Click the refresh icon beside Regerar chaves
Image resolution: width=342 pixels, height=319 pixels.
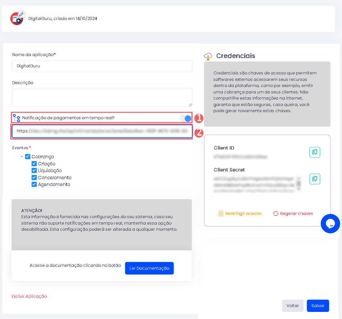(x=276, y=213)
